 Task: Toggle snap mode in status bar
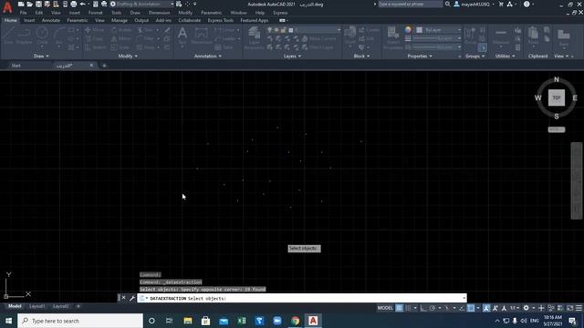(x=408, y=308)
